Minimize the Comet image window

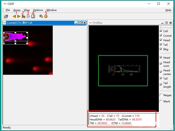[x=76, y=23]
